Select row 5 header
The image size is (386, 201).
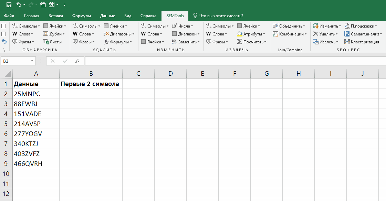click(6, 124)
